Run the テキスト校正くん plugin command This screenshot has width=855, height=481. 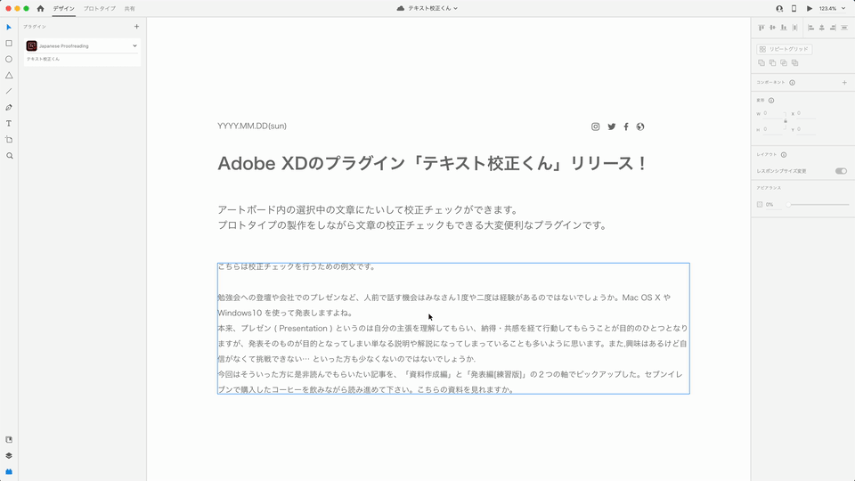click(43, 59)
